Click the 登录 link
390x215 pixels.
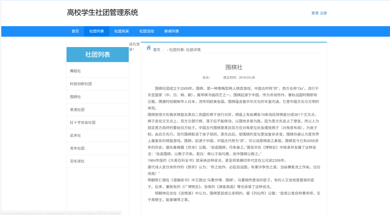coord(315,13)
